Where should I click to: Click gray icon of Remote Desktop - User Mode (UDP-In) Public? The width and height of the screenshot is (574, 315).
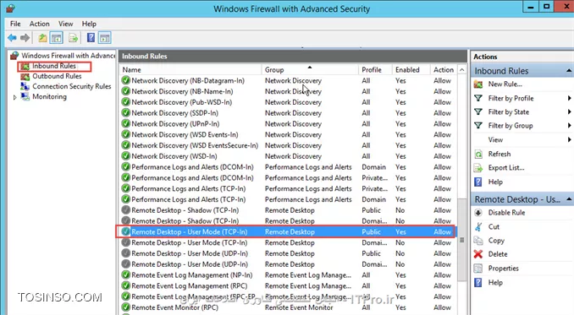pos(126,253)
